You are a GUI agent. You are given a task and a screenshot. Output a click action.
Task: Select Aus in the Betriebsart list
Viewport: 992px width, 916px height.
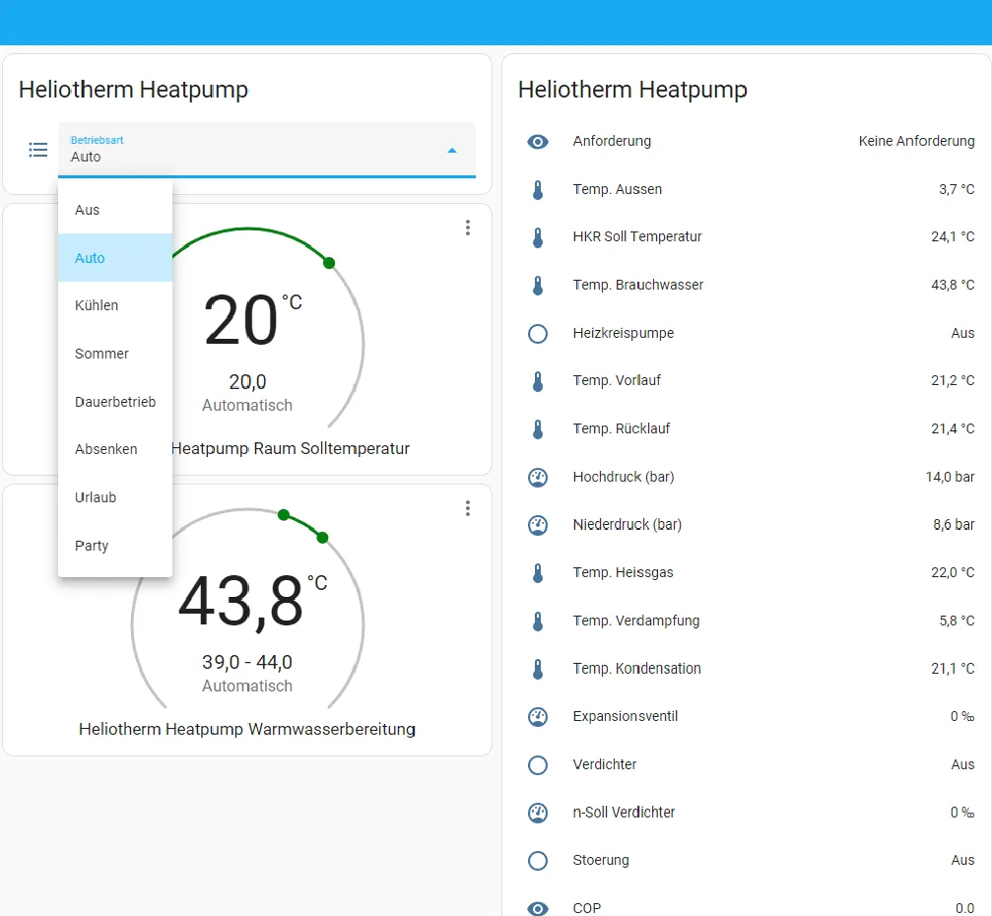pos(115,210)
